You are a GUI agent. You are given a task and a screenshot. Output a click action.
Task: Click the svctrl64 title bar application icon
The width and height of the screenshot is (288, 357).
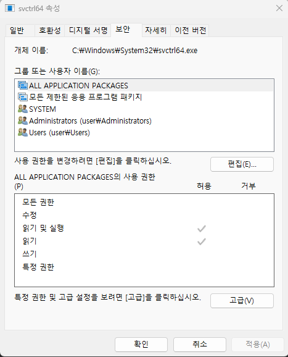tap(10, 9)
